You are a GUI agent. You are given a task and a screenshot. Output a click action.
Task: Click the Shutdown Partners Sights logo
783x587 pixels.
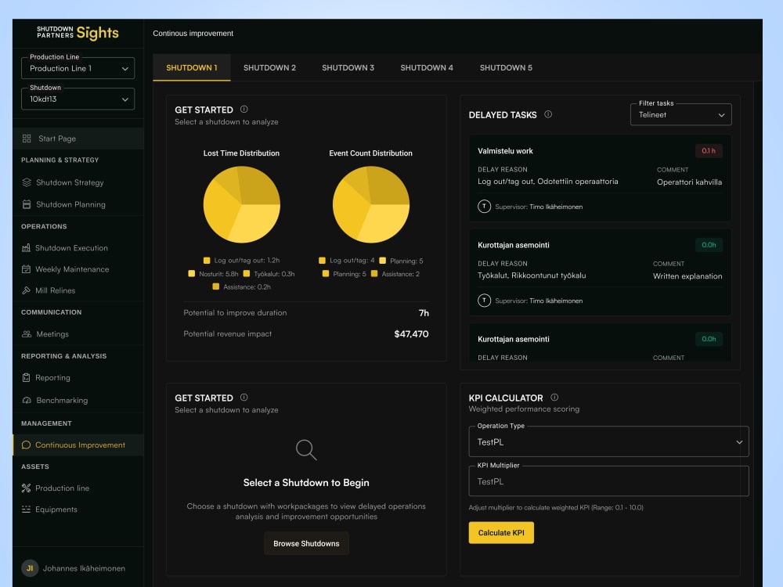click(x=78, y=33)
